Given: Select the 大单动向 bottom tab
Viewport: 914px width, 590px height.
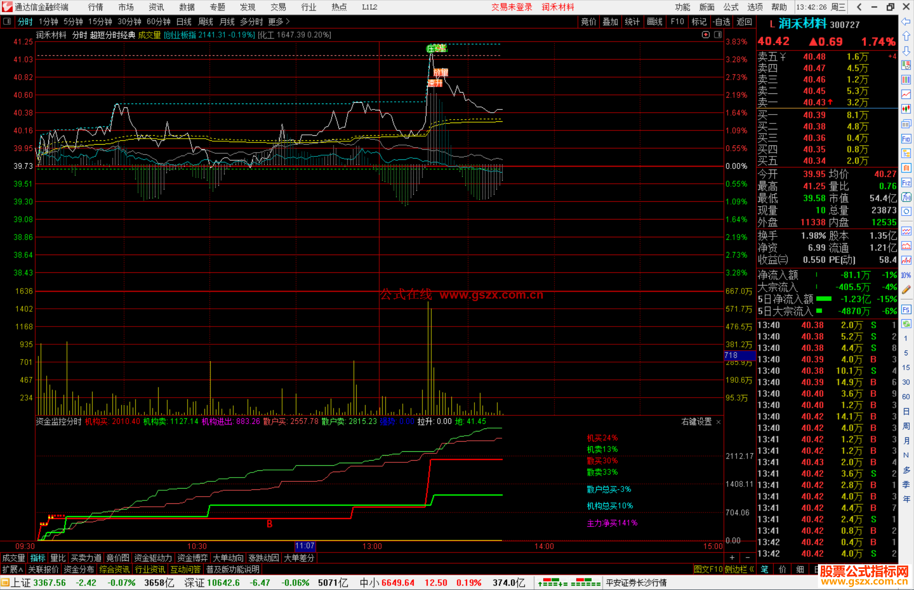Looking at the screenshot, I should pyautogui.click(x=228, y=558).
